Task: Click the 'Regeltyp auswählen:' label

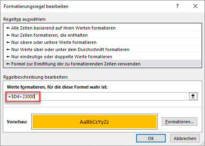Action: coord(24,19)
